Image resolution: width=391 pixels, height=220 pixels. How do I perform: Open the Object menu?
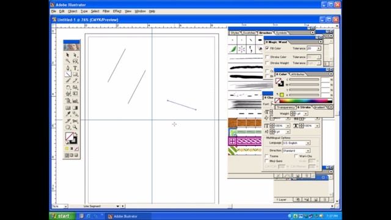pyautogui.click(x=73, y=11)
